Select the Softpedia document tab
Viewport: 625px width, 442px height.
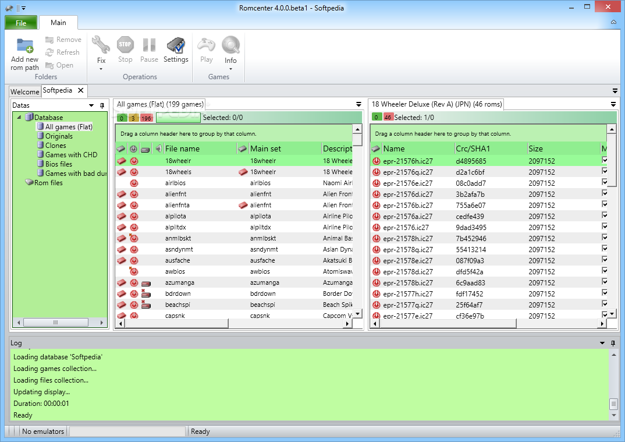58,90
